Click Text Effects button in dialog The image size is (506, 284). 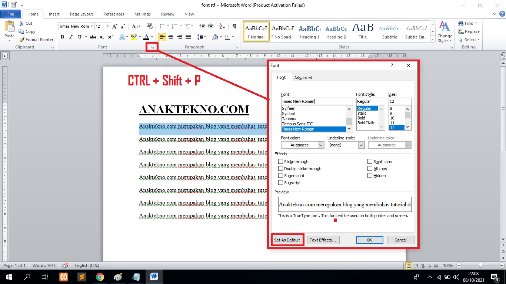323,240
